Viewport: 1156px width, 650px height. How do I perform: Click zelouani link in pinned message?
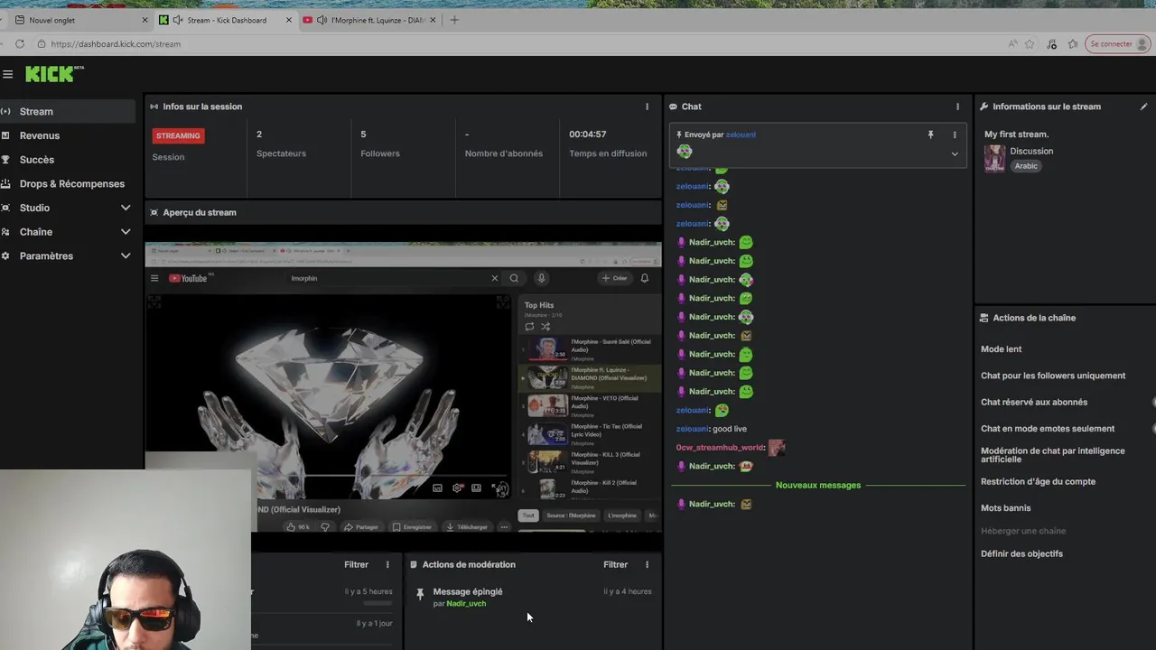[x=741, y=135]
